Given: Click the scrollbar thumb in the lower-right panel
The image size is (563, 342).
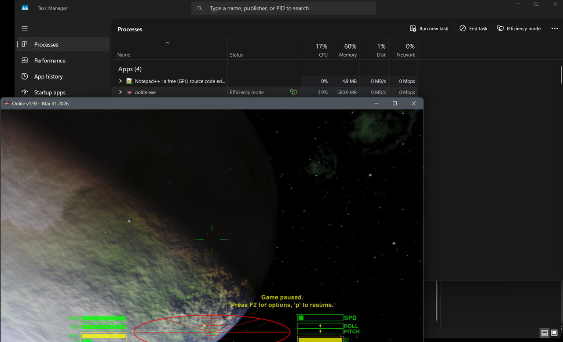Looking at the screenshot, I should (x=437, y=301).
